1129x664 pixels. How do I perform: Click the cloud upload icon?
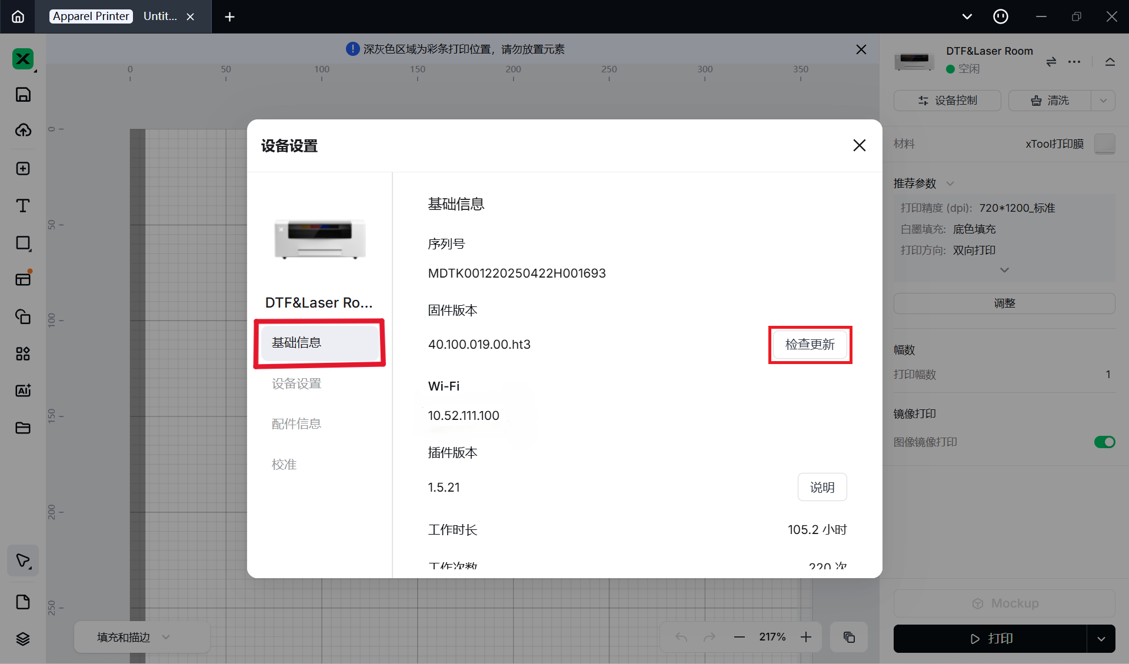[23, 130]
